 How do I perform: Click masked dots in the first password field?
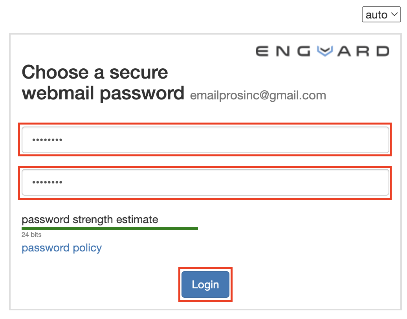tap(47, 140)
